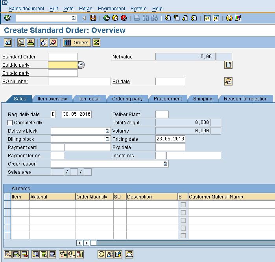Click the Display item details magnifier icon
Screen dimensions: 275x262
8,254
